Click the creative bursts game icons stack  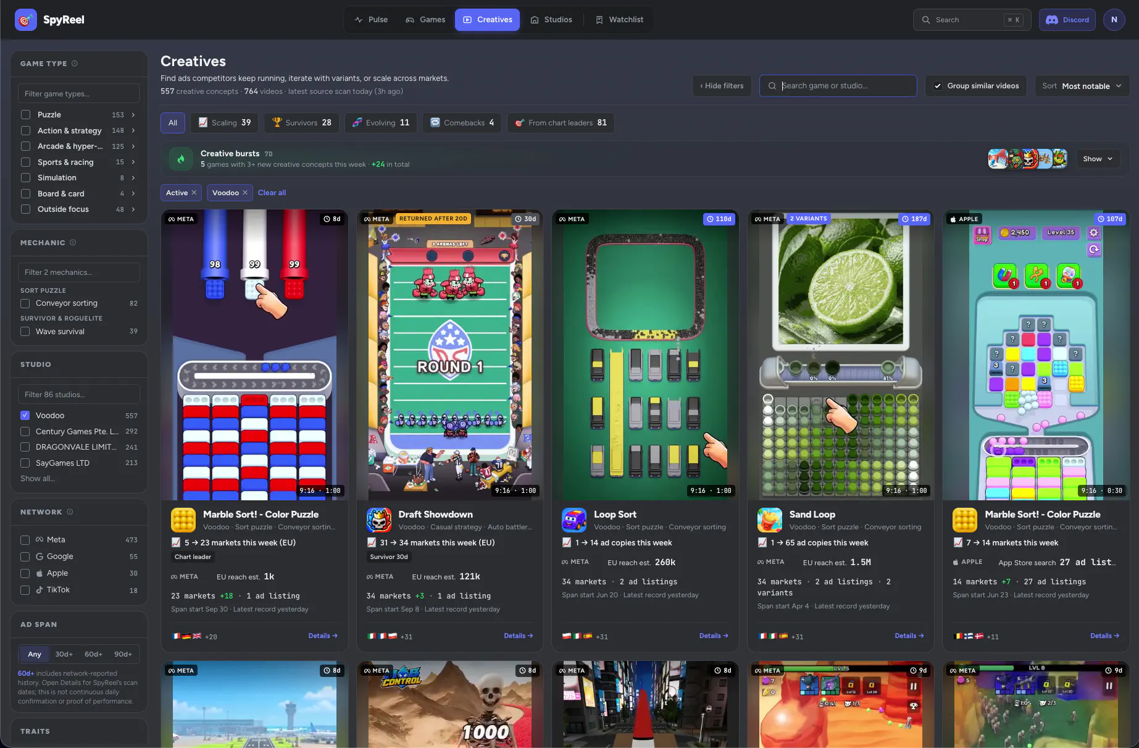(1027, 159)
